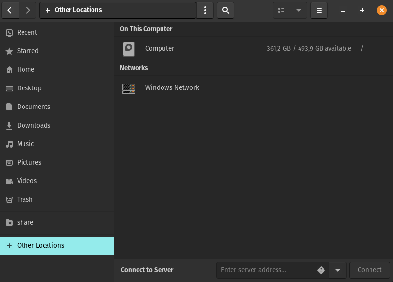Open the view options dropdown arrow

coord(299,10)
